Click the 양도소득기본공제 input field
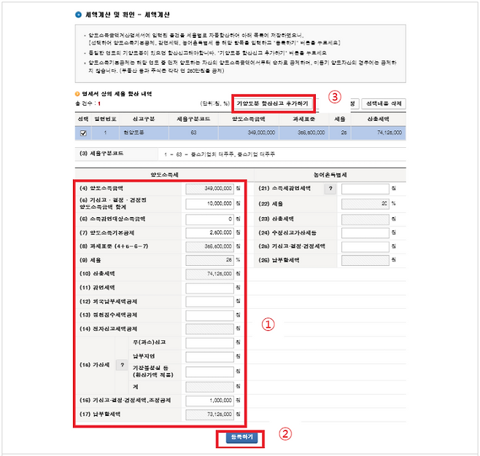The height and width of the screenshot is (456, 480). click(209, 232)
